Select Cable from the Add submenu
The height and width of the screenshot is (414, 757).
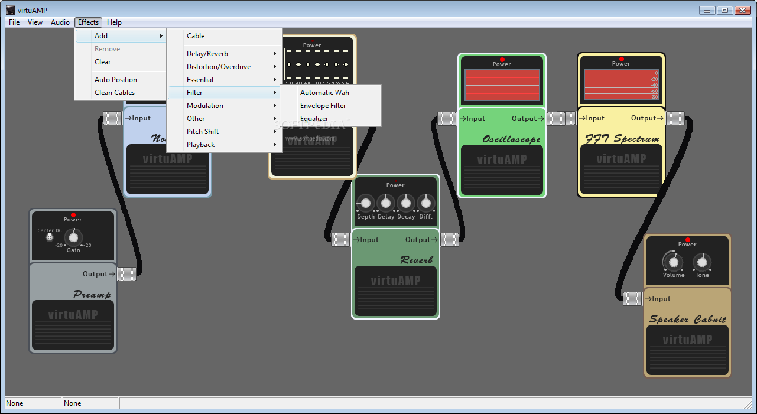(225, 36)
